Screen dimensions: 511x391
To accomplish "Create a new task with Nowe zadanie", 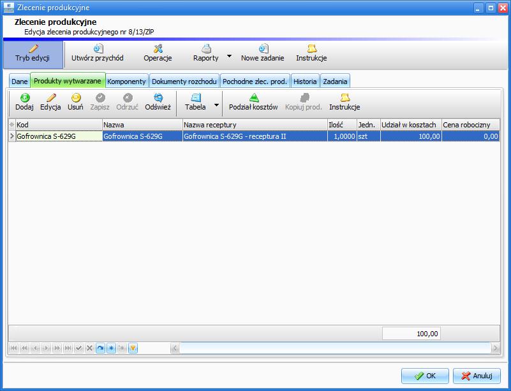I will point(262,53).
